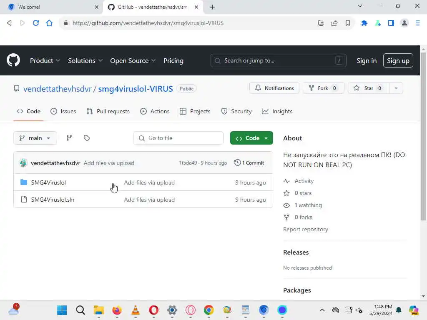Screen dimensions: 427x320
Task: Click the 0 stars link
Action: pyautogui.click(x=303, y=193)
